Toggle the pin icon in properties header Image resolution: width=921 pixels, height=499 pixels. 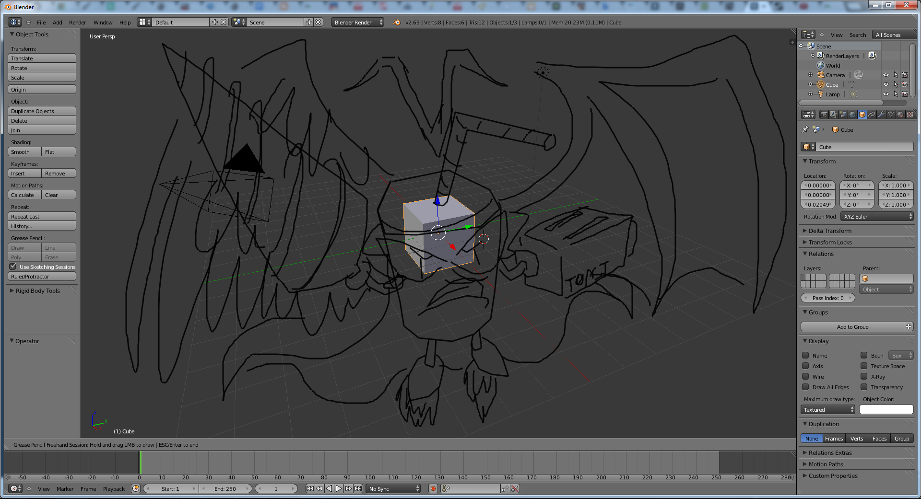805,129
